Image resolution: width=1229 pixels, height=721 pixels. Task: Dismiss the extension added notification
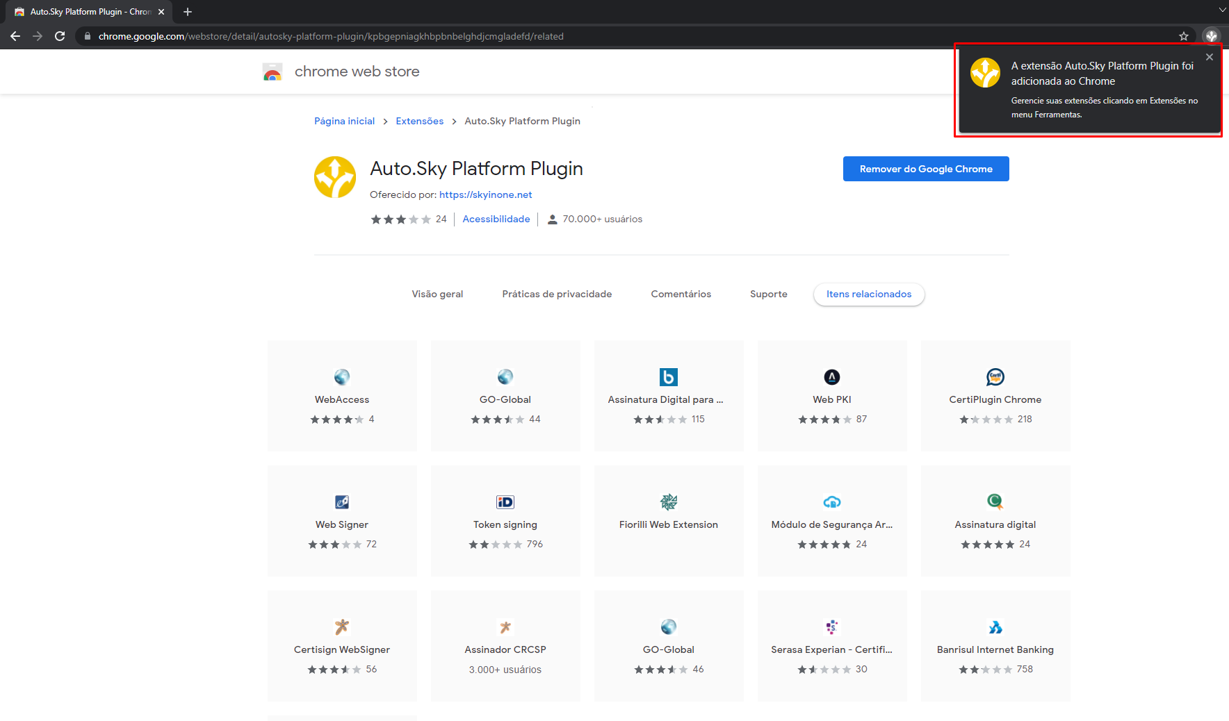pyautogui.click(x=1210, y=57)
